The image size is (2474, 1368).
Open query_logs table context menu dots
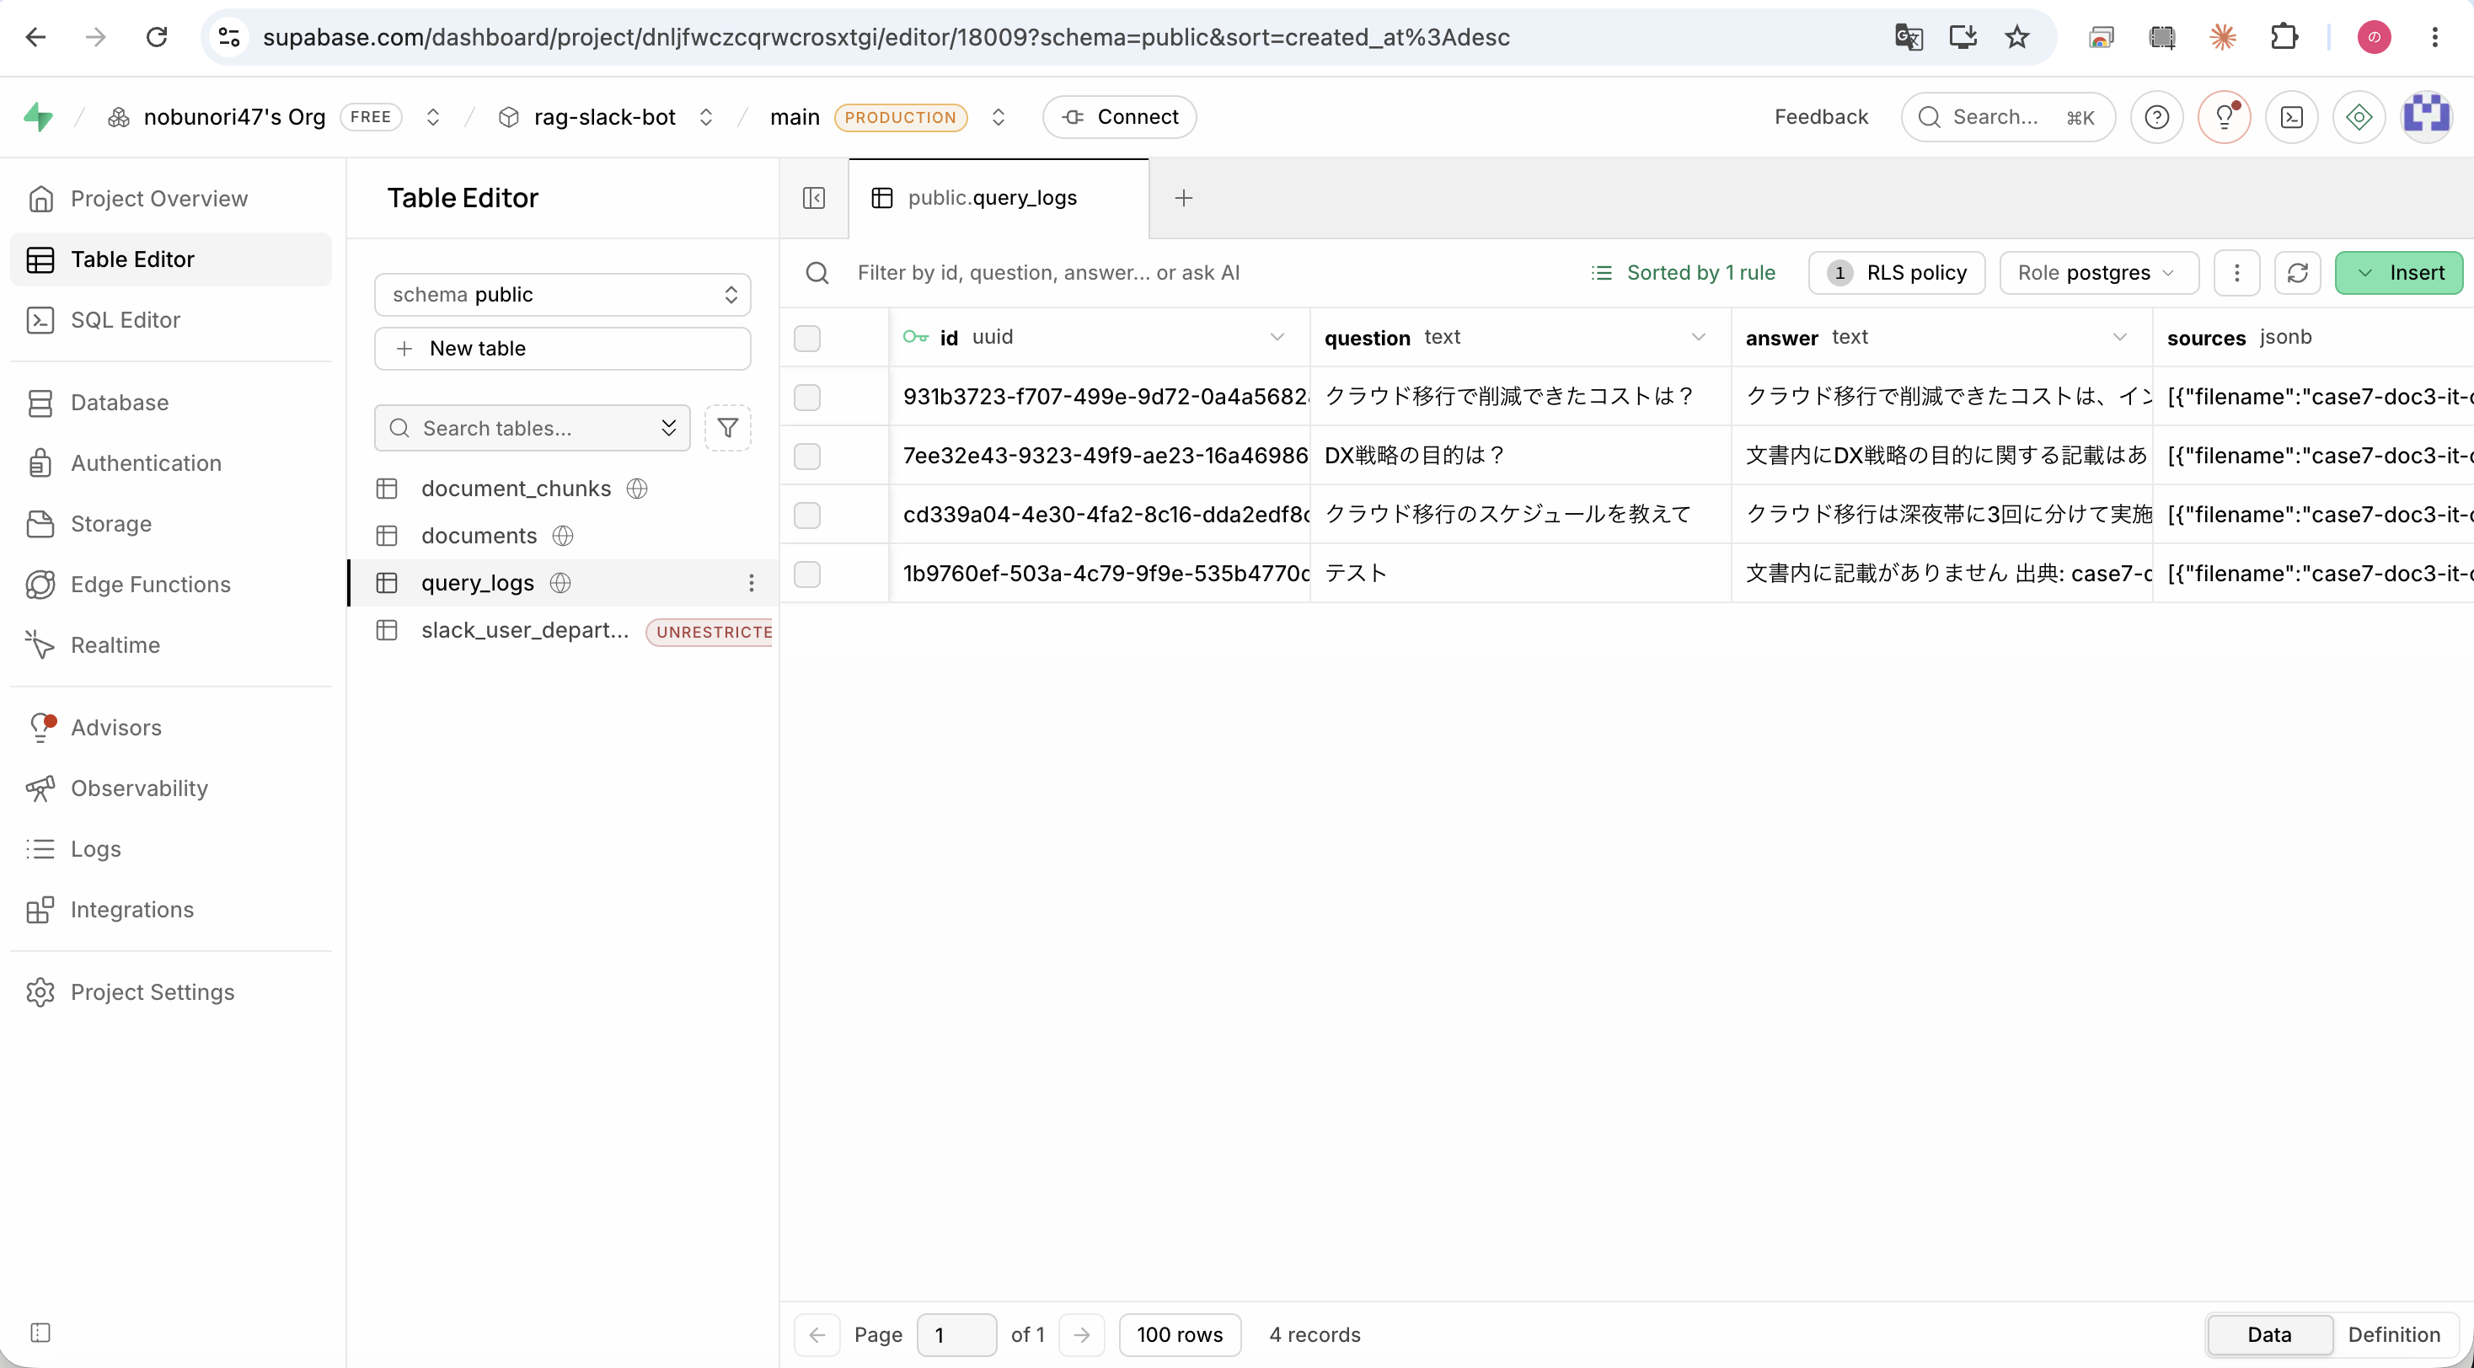point(751,583)
